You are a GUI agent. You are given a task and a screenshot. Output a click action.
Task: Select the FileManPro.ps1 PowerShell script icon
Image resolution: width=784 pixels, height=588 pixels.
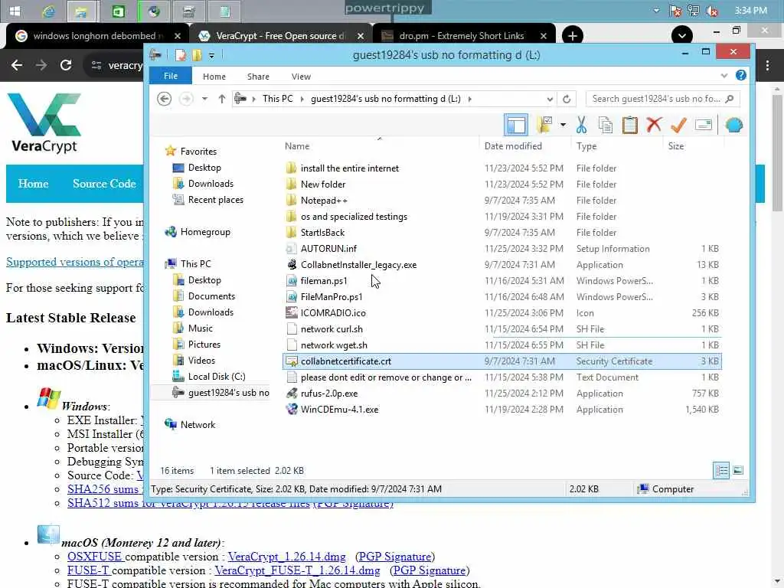tap(291, 296)
